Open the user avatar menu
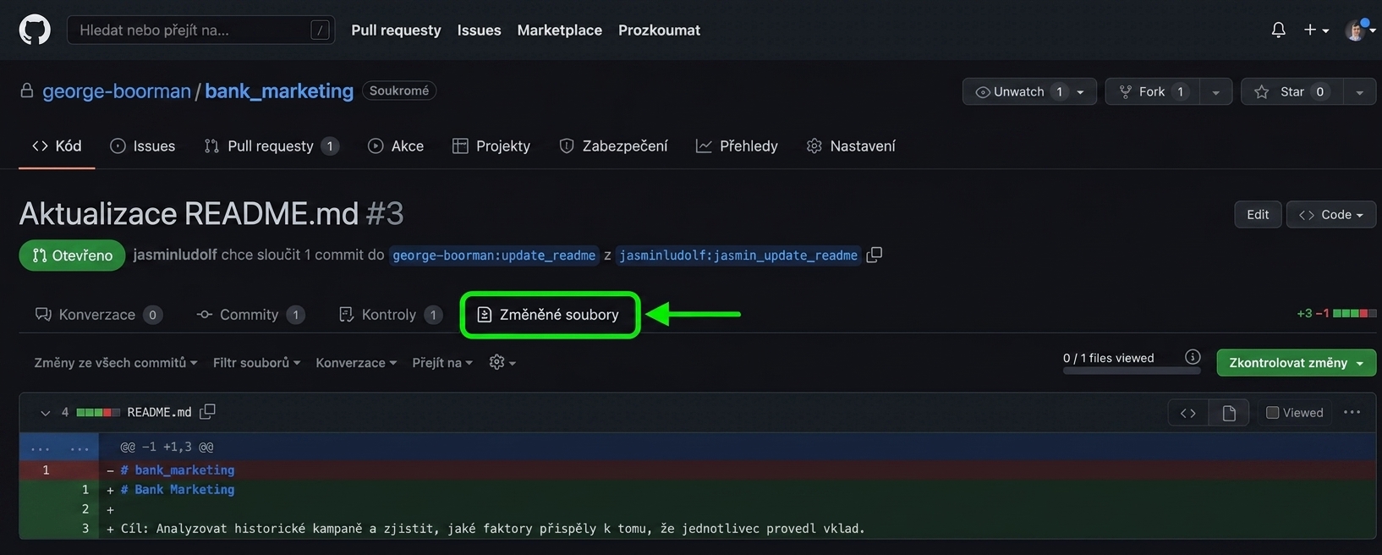1382x555 pixels. pos(1359,30)
